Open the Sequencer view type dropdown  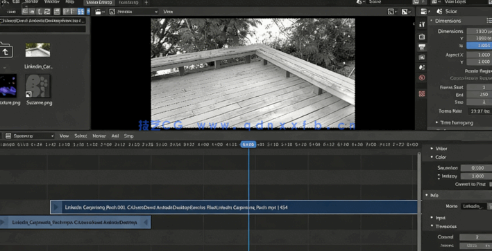(x=30, y=136)
